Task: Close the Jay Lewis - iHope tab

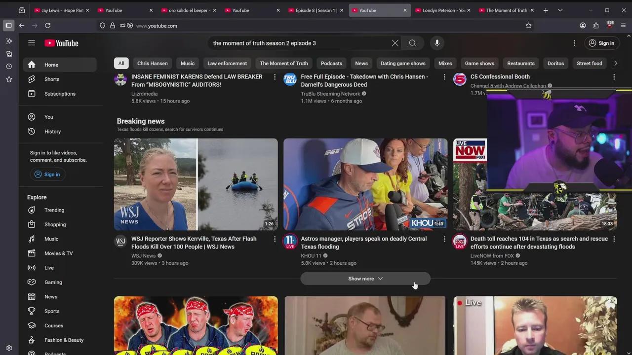Action: (x=88, y=10)
